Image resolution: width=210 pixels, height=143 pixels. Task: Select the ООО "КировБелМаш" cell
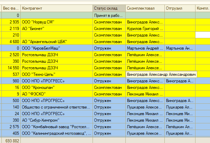tap(57, 48)
